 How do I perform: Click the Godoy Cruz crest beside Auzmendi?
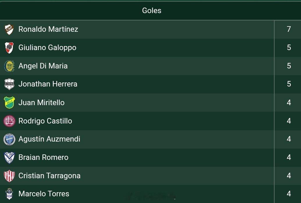point(9,139)
